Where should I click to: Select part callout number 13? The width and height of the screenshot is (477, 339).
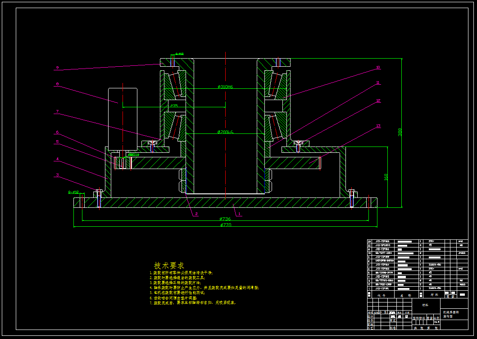pos(378,126)
